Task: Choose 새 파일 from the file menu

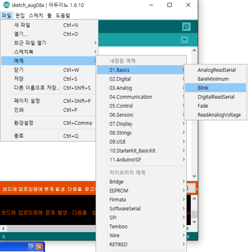Action: tap(49, 25)
